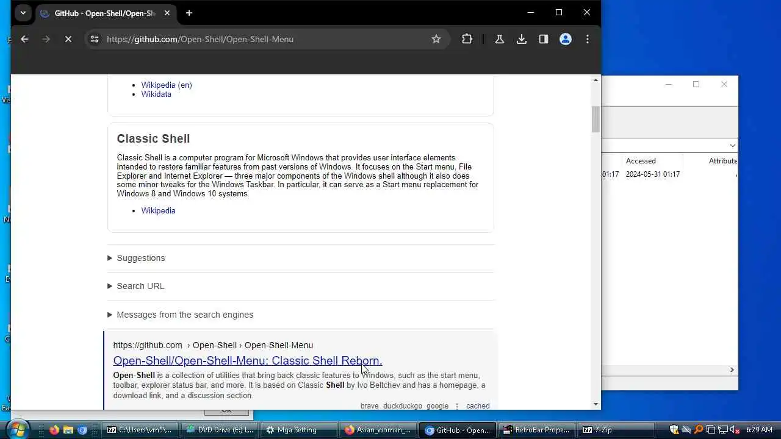Image resolution: width=781 pixels, height=439 pixels.
Task: Add a new browser tab
Action: pyautogui.click(x=189, y=13)
